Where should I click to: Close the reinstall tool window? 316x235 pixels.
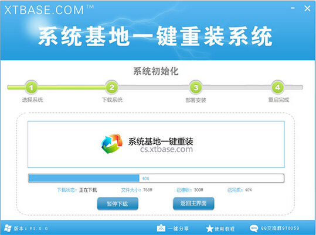307,8
